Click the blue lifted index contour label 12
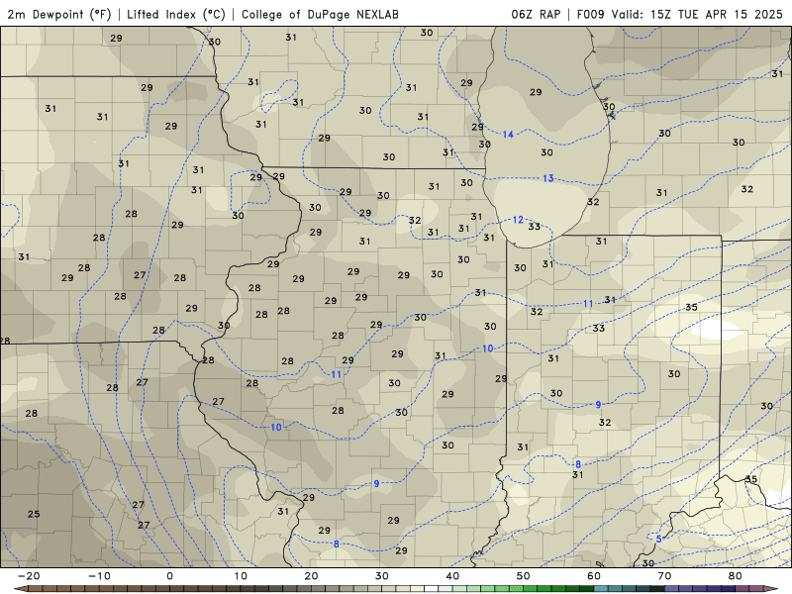The height and width of the screenshot is (594, 792). point(518,220)
